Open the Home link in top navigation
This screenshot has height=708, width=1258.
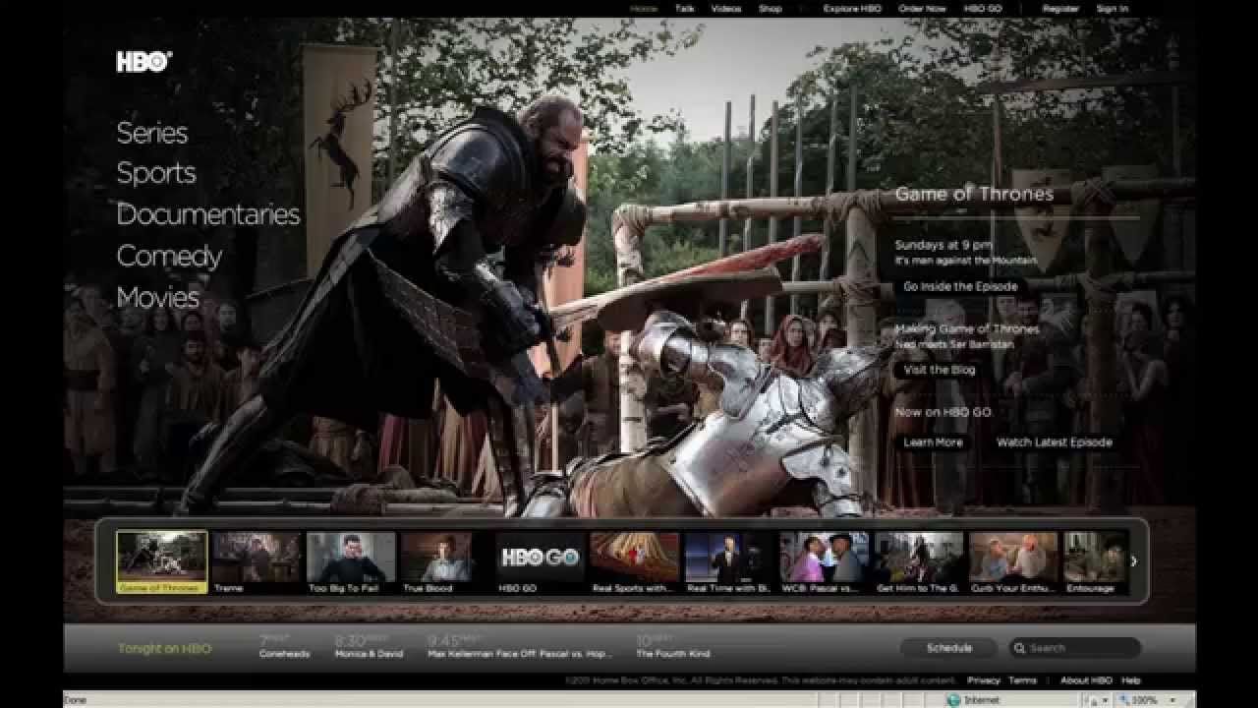point(644,9)
